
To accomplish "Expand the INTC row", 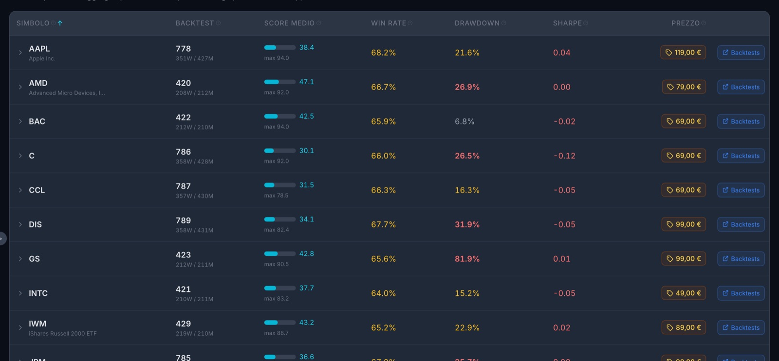I will click(x=20, y=293).
